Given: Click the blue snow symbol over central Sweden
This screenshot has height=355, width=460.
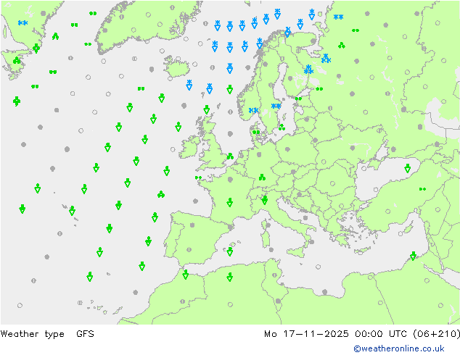Looking at the screenshot, I should pyautogui.click(x=276, y=106).
